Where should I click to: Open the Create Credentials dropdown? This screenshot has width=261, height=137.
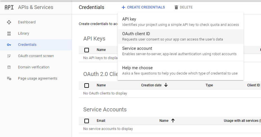pyautogui.click(x=143, y=7)
